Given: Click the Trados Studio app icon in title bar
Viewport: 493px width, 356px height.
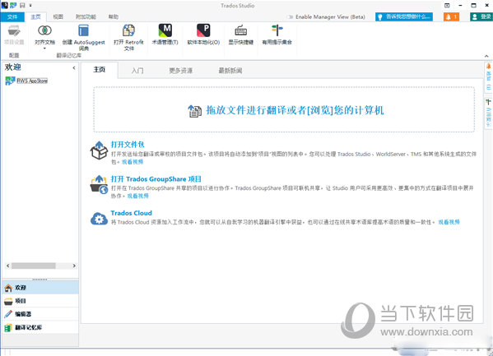Looking at the screenshot, I should pyautogui.click(x=4, y=5).
